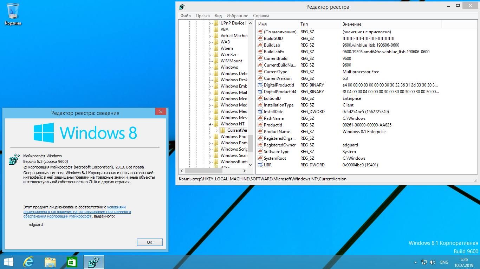Open the Microsoft license terms link
480x269 pixels.
tap(77, 212)
